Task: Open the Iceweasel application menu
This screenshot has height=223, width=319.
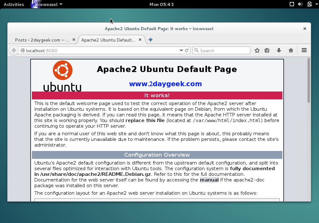Action: click(47, 4)
